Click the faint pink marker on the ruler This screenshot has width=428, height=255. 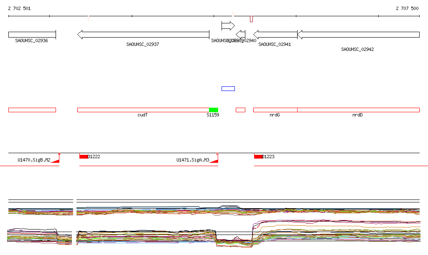[x=88, y=18]
